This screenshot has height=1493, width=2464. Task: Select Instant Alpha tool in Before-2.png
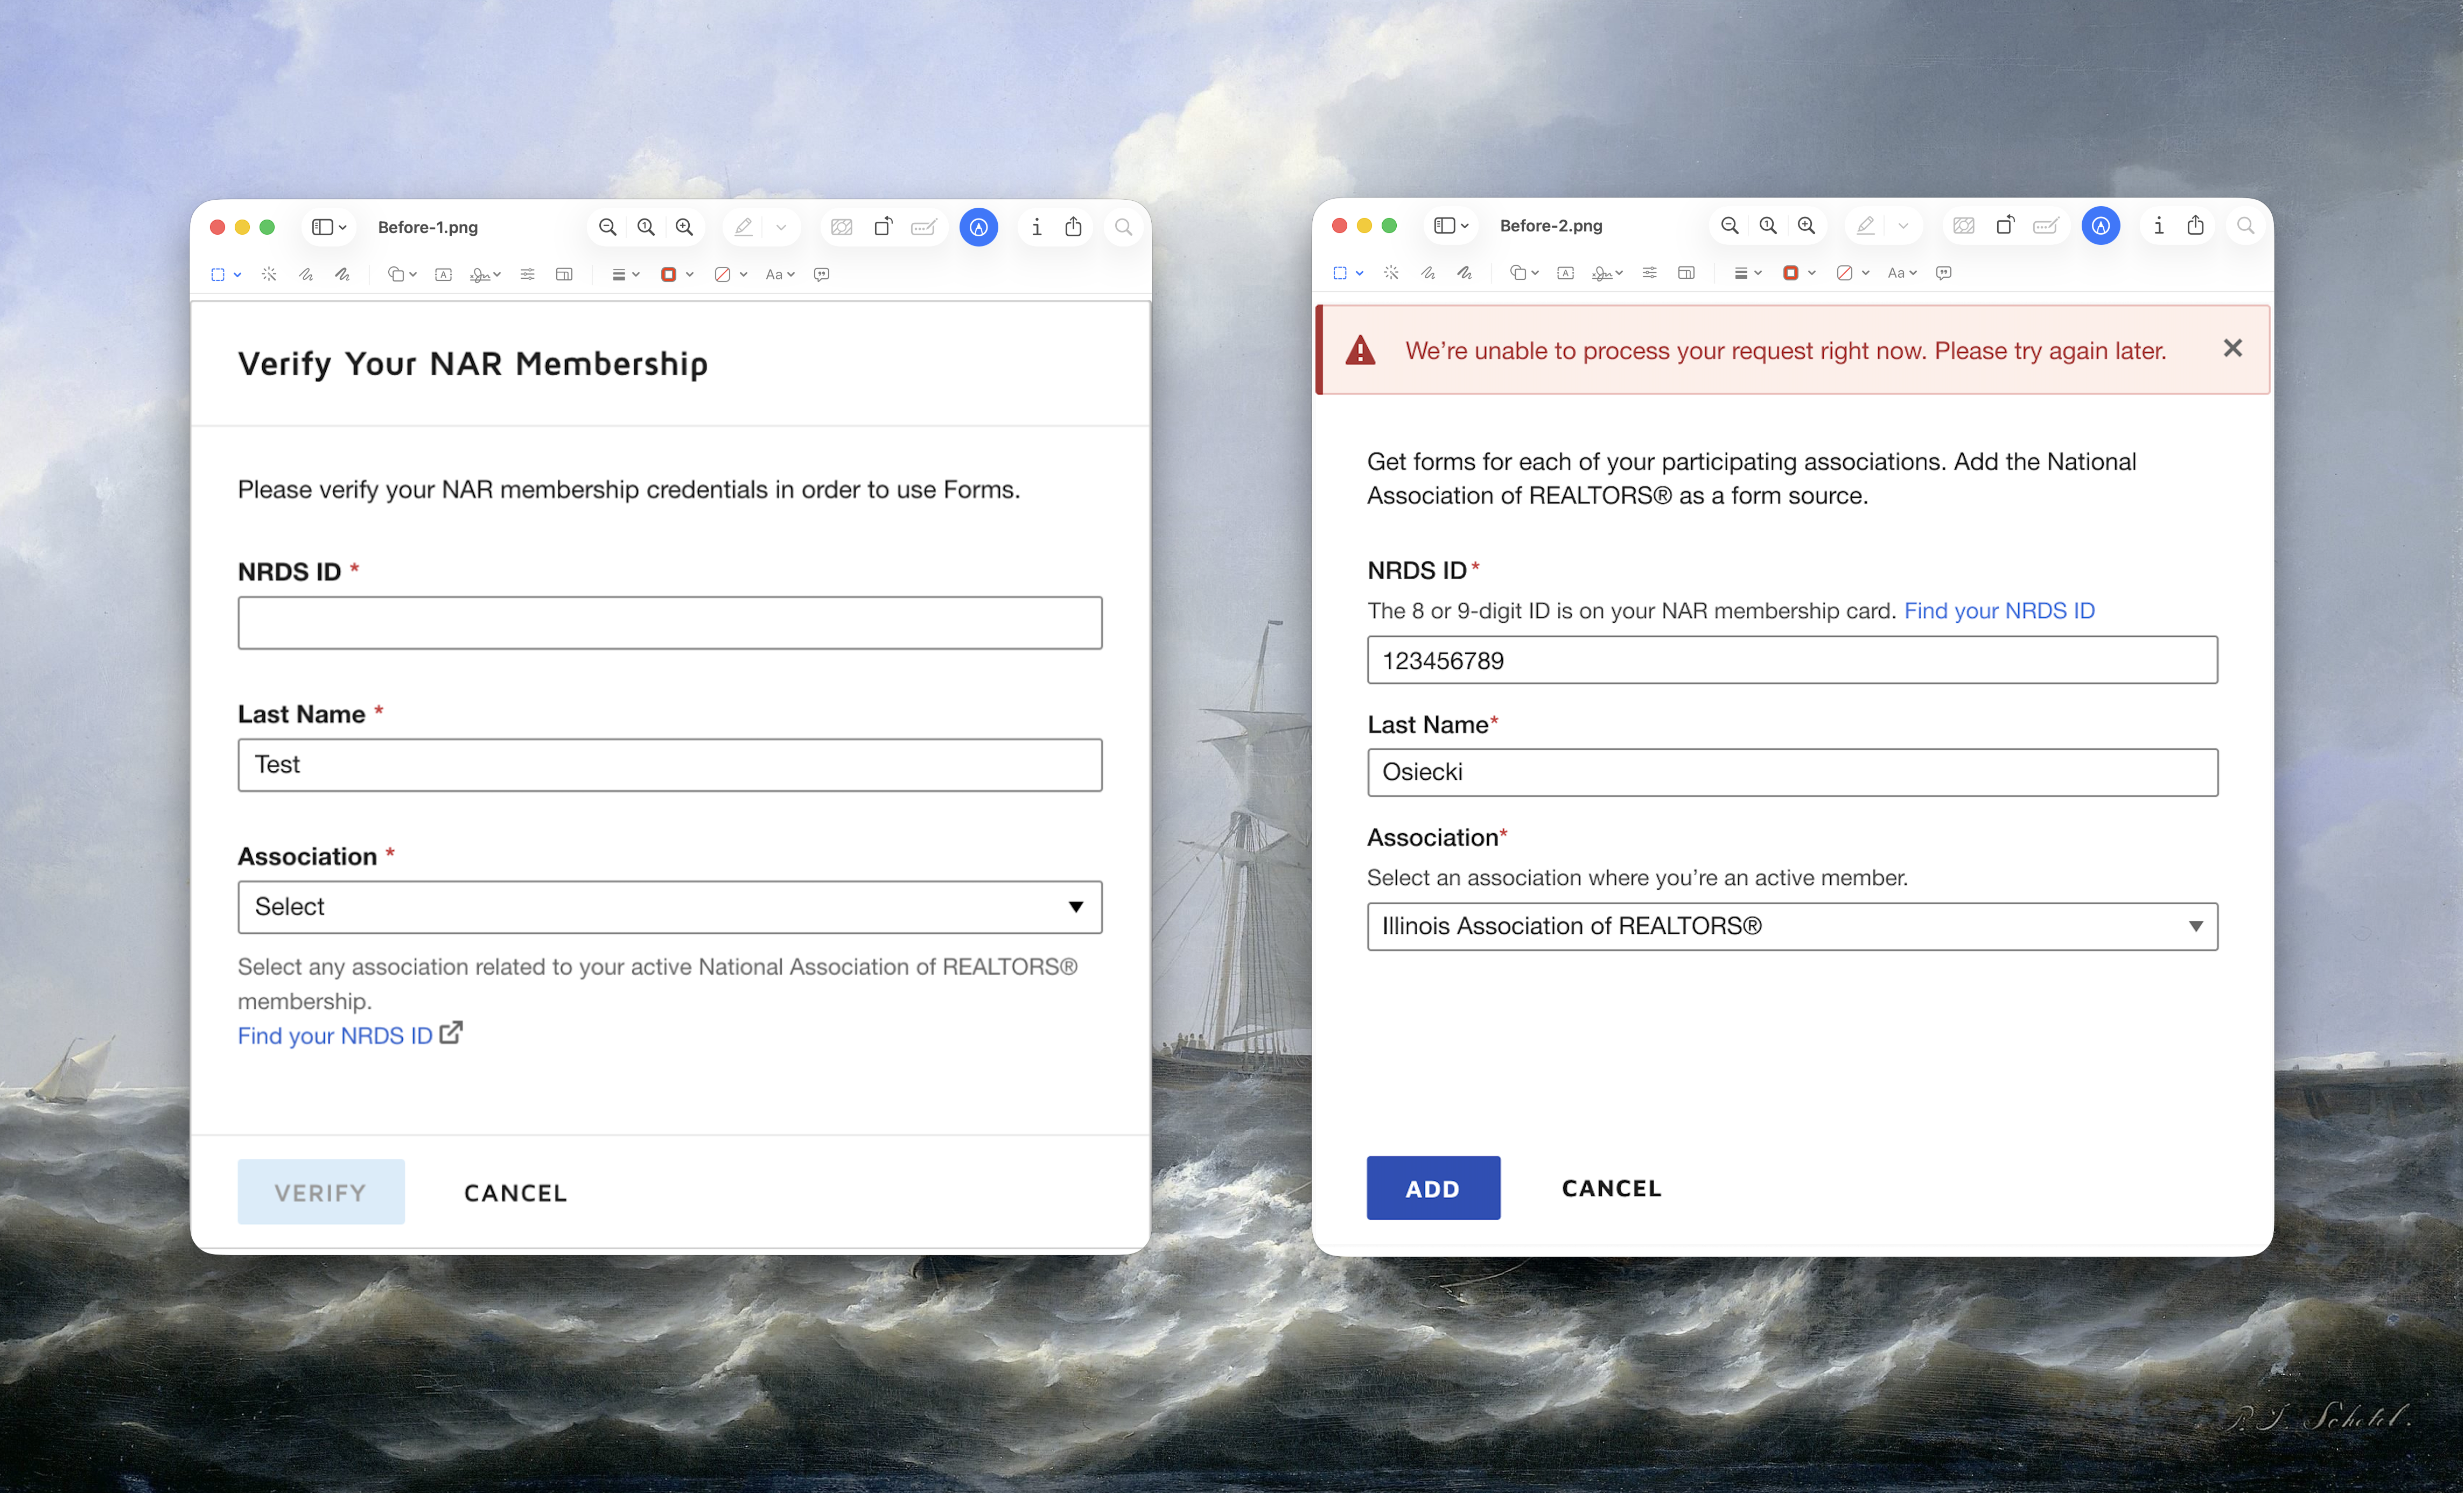(1391, 273)
